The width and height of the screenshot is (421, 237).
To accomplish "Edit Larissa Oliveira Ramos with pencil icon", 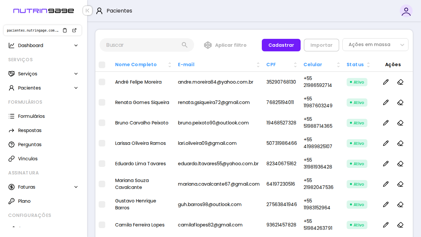I will click(x=386, y=143).
